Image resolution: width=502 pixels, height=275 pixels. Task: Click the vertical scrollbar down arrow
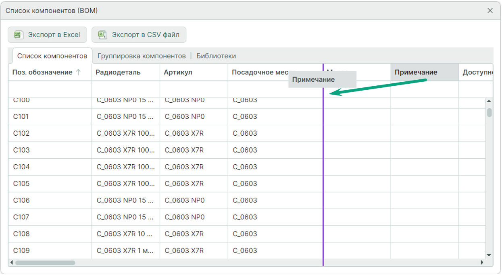[489, 255]
